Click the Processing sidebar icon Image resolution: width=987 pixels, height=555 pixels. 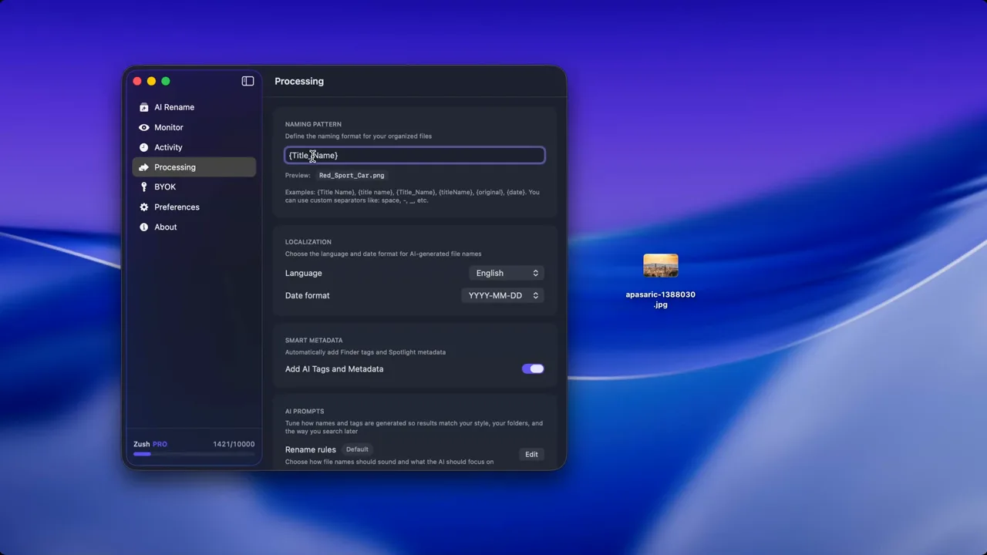tap(143, 167)
